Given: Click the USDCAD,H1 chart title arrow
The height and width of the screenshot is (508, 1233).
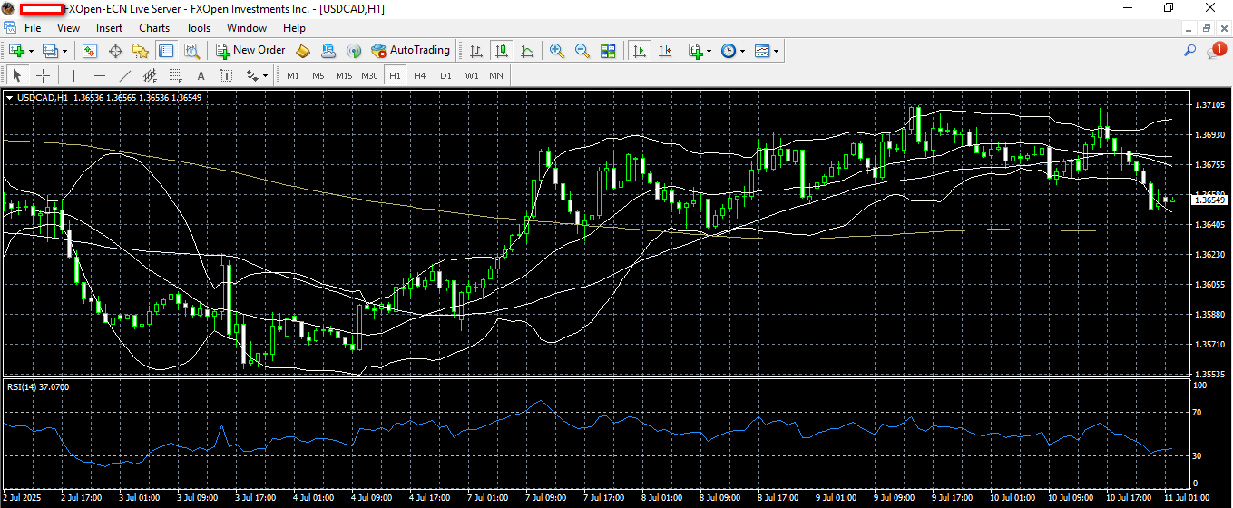Looking at the screenshot, I should click(9, 97).
